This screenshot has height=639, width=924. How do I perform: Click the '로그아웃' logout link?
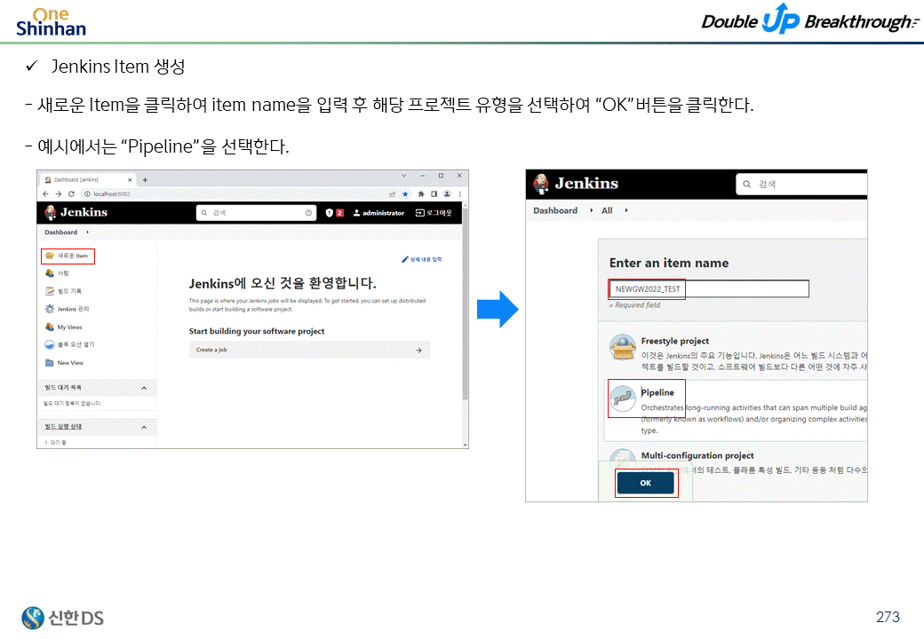pos(434,213)
